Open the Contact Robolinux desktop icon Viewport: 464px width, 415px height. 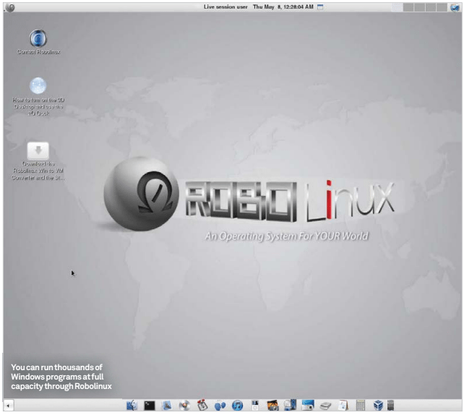point(38,38)
